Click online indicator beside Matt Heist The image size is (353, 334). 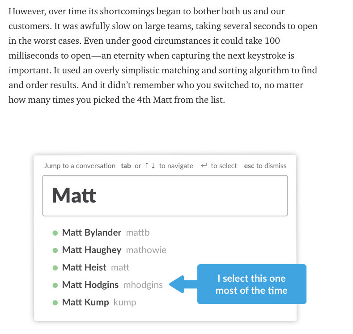[x=55, y=268]
